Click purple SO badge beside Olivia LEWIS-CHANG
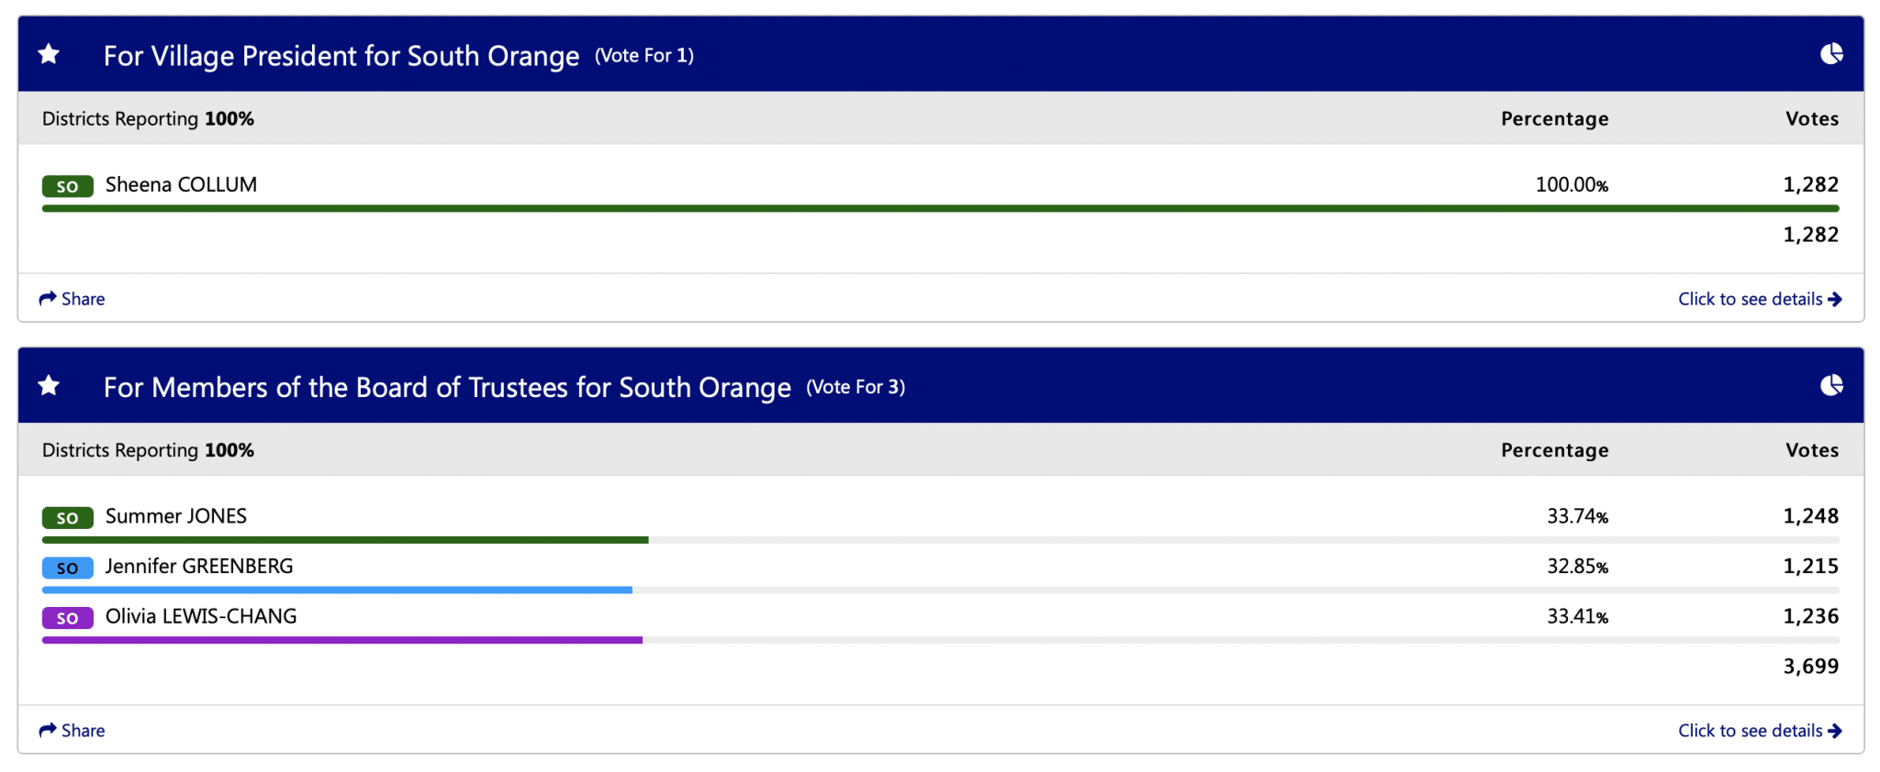 click(x=68, y=618)
